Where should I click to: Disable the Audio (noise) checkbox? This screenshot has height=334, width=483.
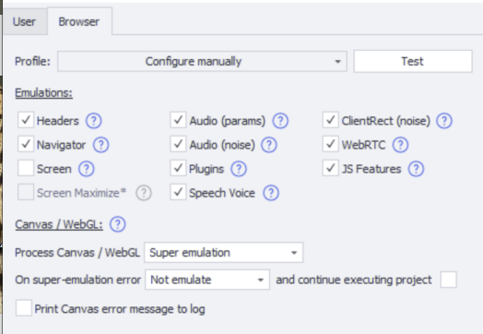tap(178, 144)
